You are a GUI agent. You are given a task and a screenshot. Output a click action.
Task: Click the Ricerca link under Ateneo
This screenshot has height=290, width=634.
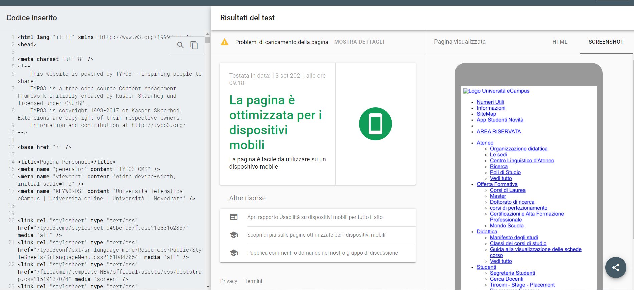(499, 167)
